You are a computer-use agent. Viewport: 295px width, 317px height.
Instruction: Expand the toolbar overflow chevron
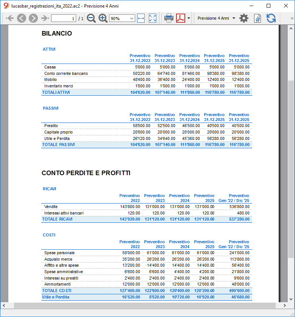point(292,19)
